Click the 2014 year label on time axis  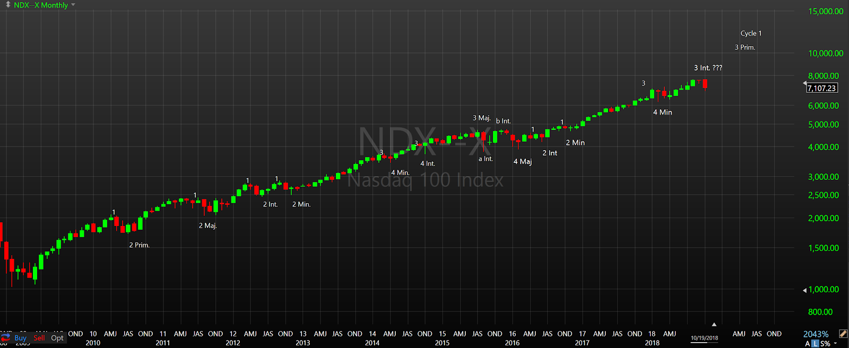pyautogui.click(x=372, y=343)
